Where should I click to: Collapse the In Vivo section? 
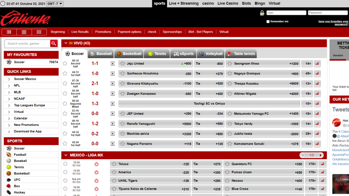pos(66,43)
